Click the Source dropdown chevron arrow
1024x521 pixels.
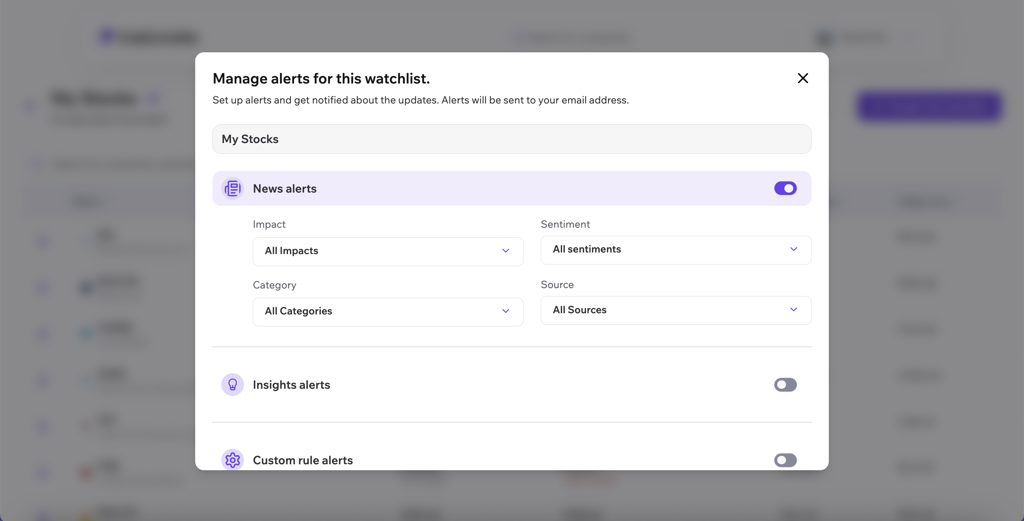794,310
